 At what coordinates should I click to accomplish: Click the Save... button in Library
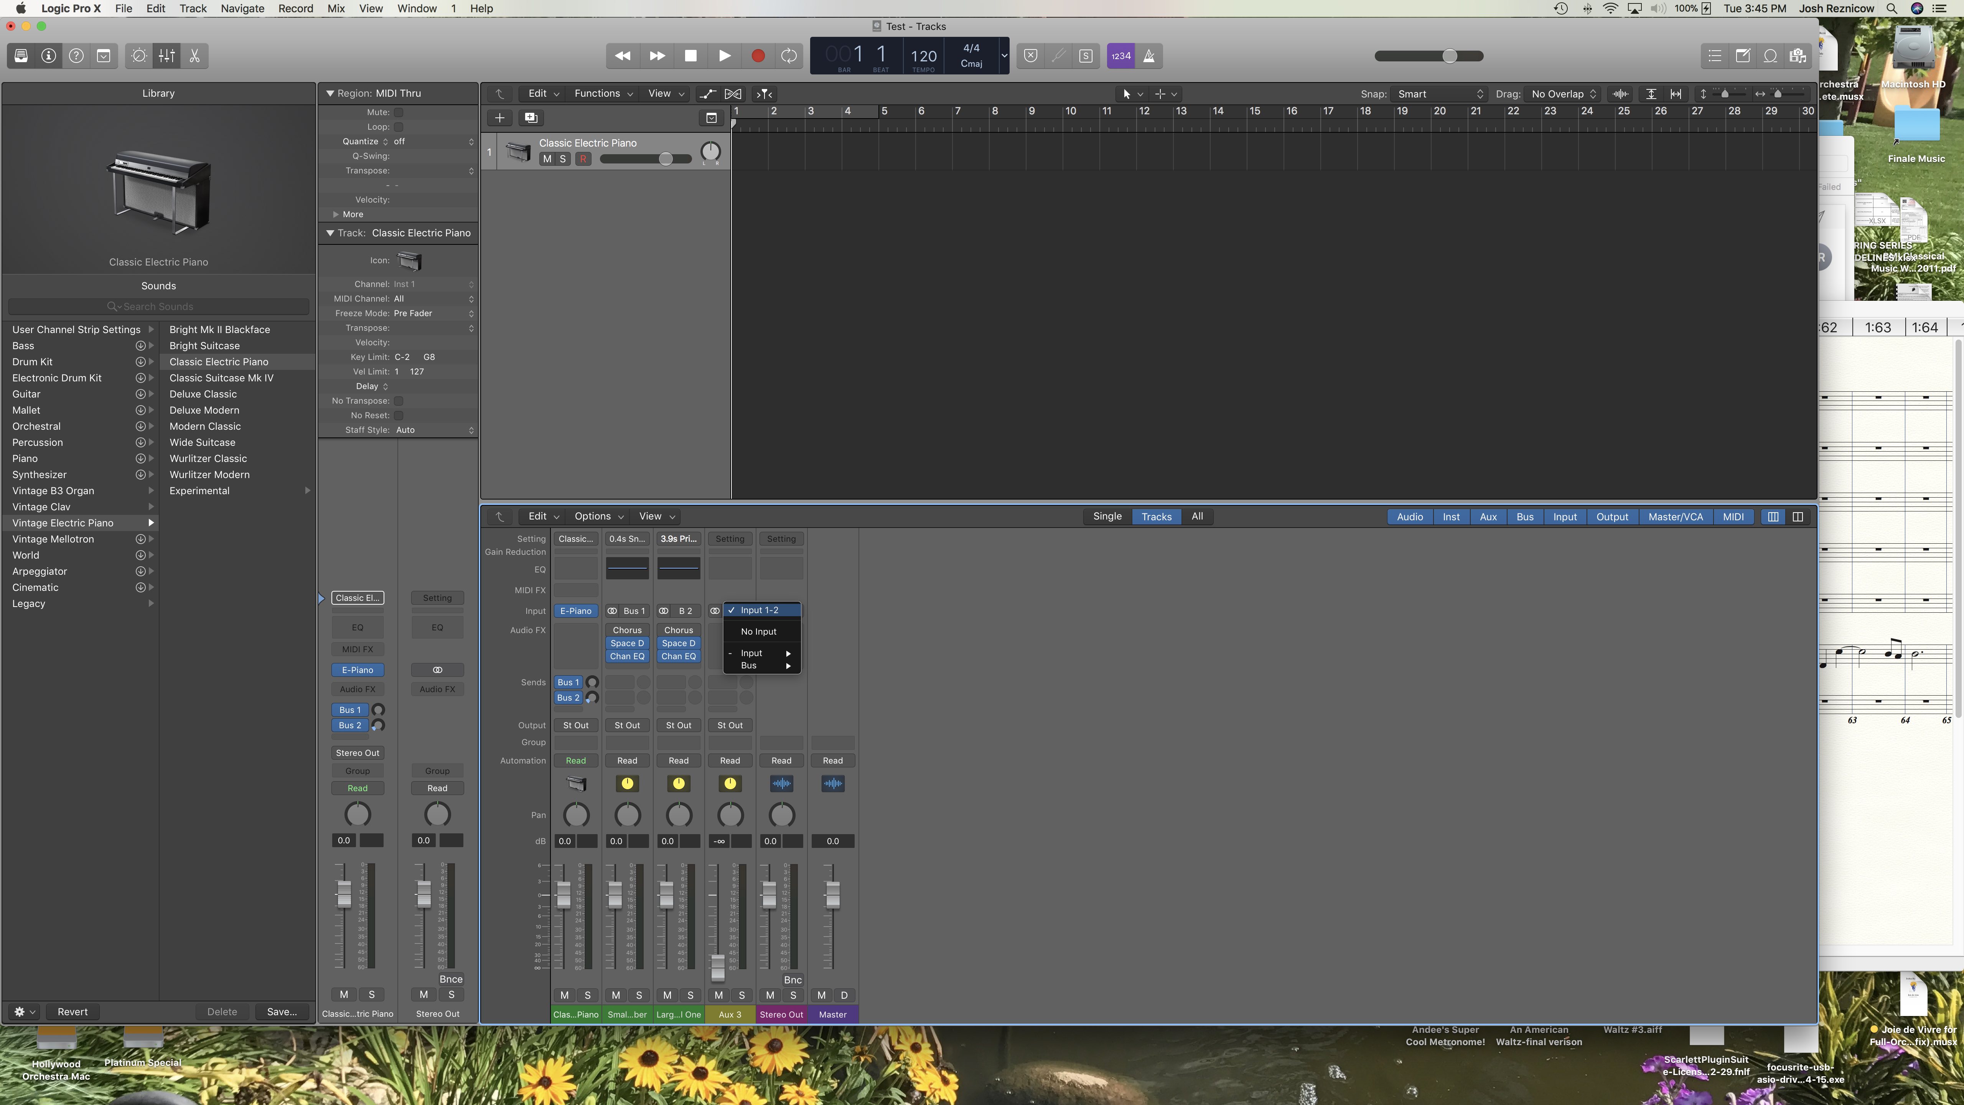pos(281,1011)
